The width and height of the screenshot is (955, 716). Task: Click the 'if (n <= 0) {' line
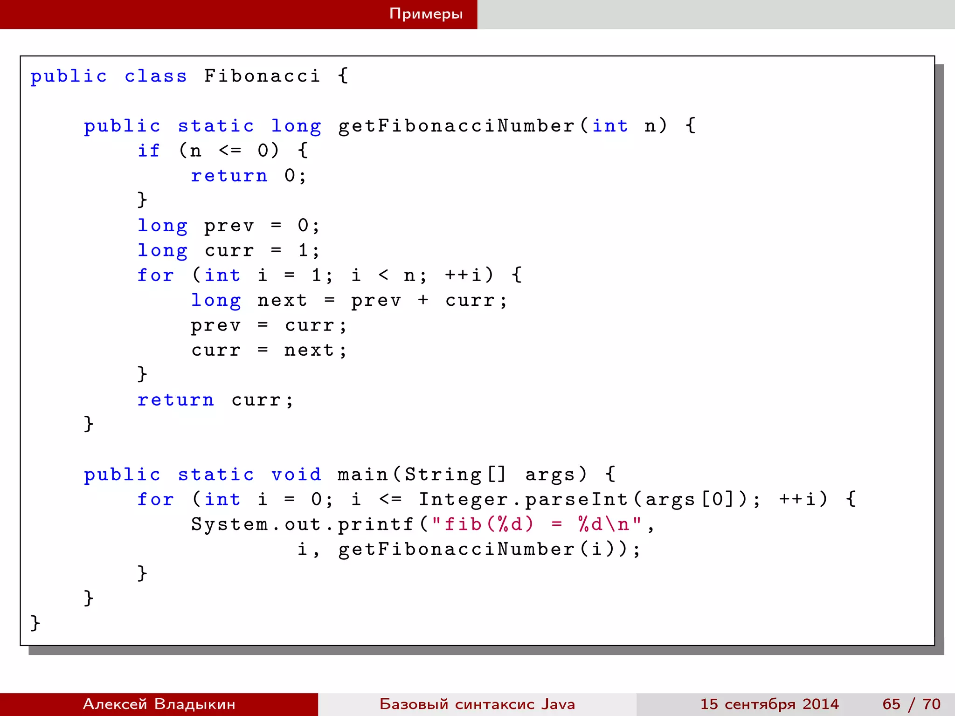223,151
